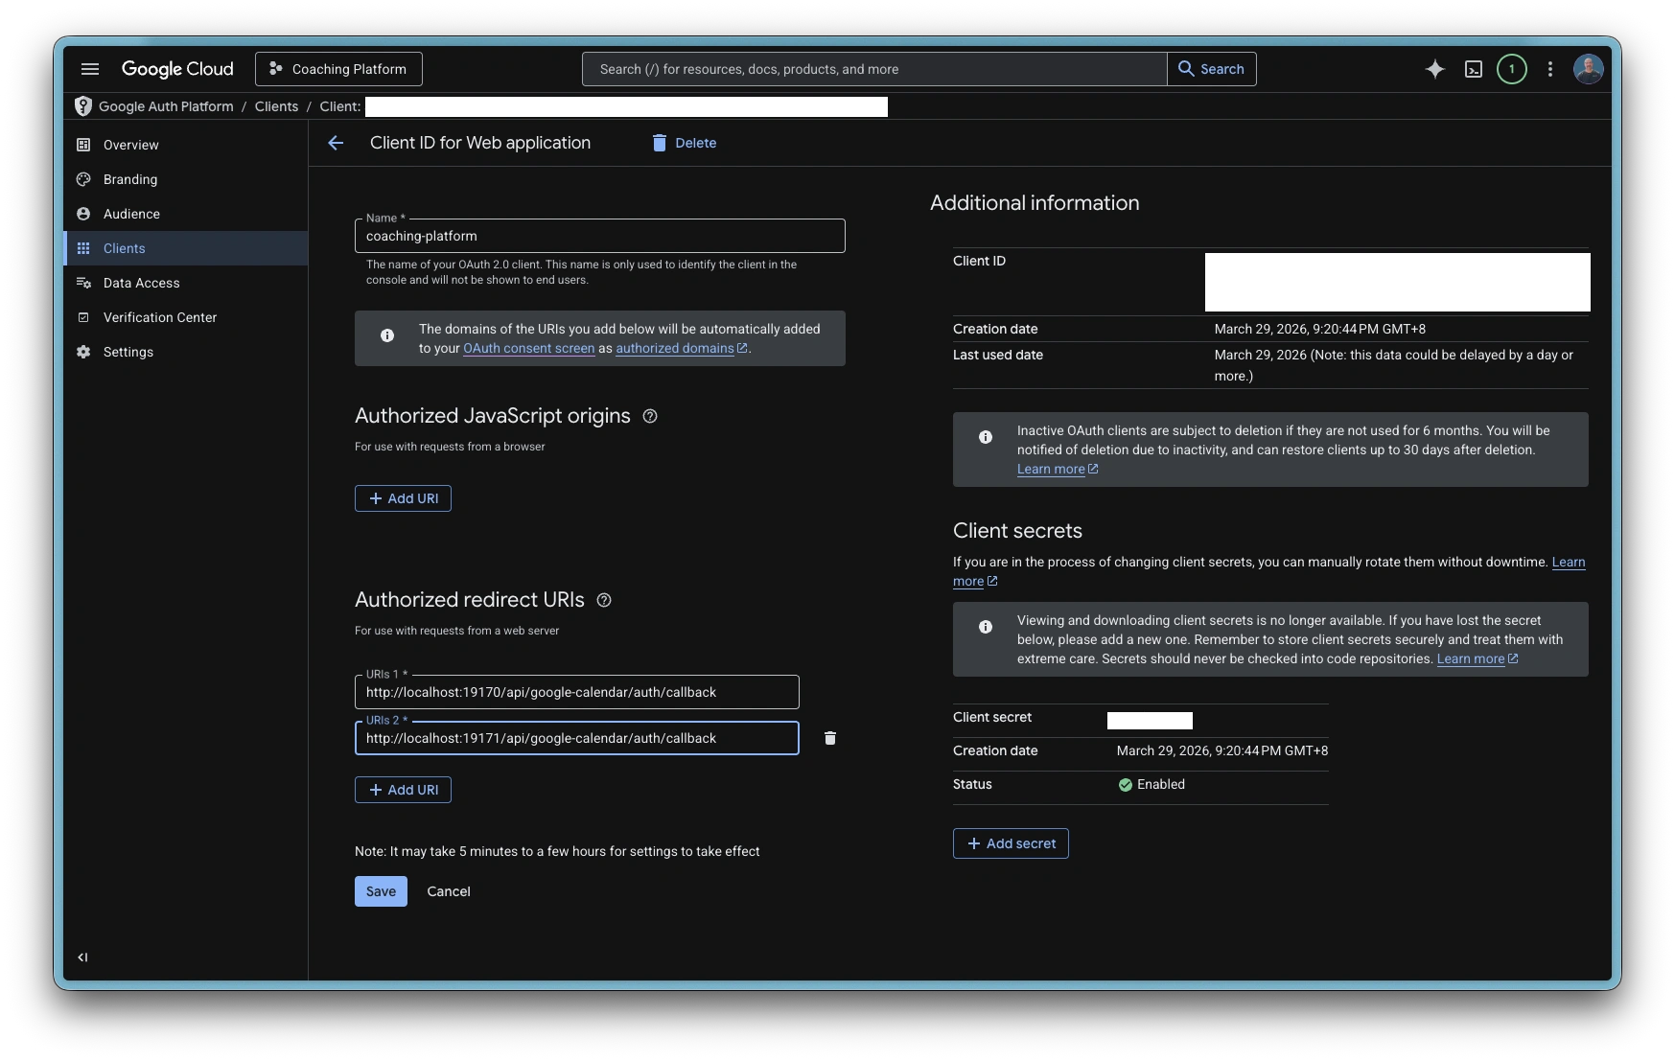
Task: Go to Verification Center page
Action: (159, 317)
